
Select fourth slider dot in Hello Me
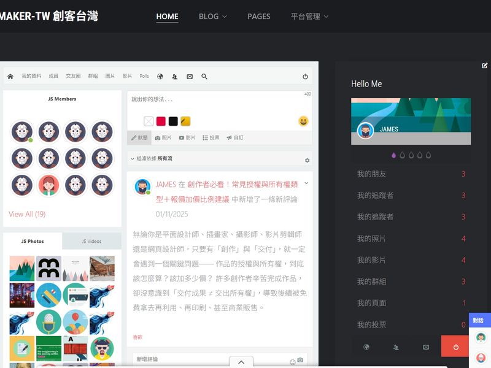420,155
